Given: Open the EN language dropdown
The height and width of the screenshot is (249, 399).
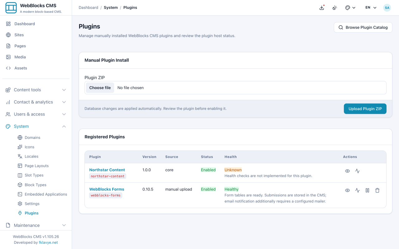Looking at the screenshot, I should tap(371, 7).
